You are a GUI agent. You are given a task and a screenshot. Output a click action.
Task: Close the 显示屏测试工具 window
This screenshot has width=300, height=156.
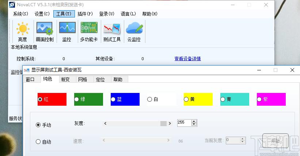(292, 70)
